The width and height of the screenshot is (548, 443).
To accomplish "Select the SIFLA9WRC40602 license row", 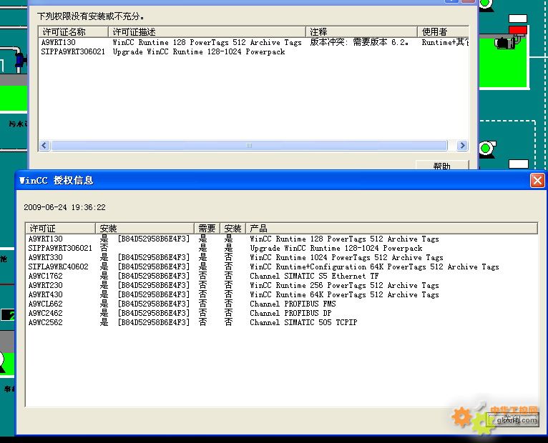I will (281, 267).
